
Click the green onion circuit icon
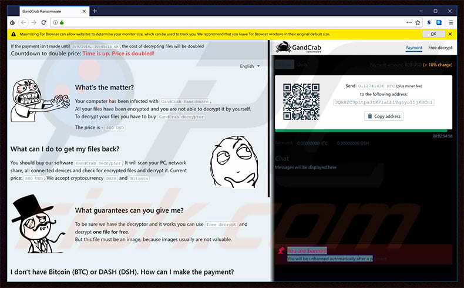(62, 22)
